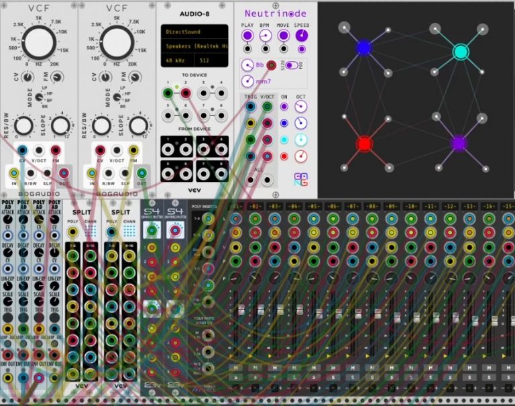The width and height of the screenshot is (515, 406).
Task: Toggle the Neutrinode MOVE button
Action: tap(283, 36)
